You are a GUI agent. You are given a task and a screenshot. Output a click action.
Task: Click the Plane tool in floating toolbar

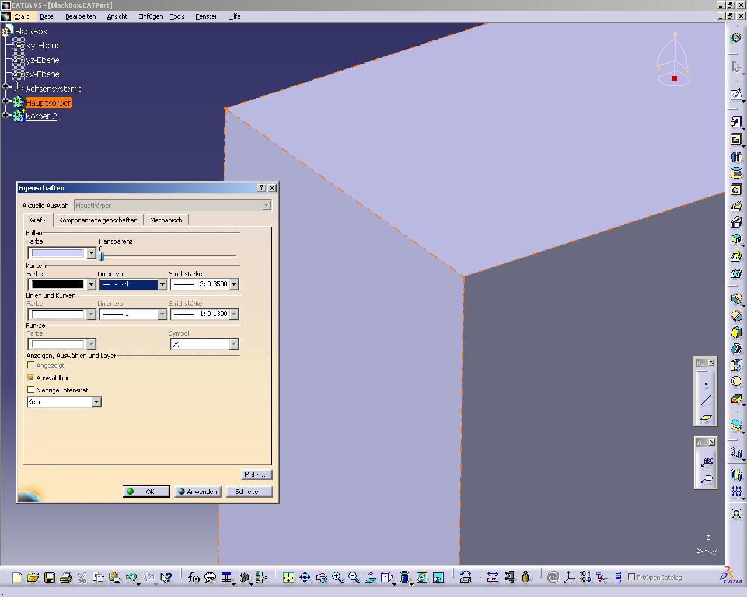click(x=706, y=418)
